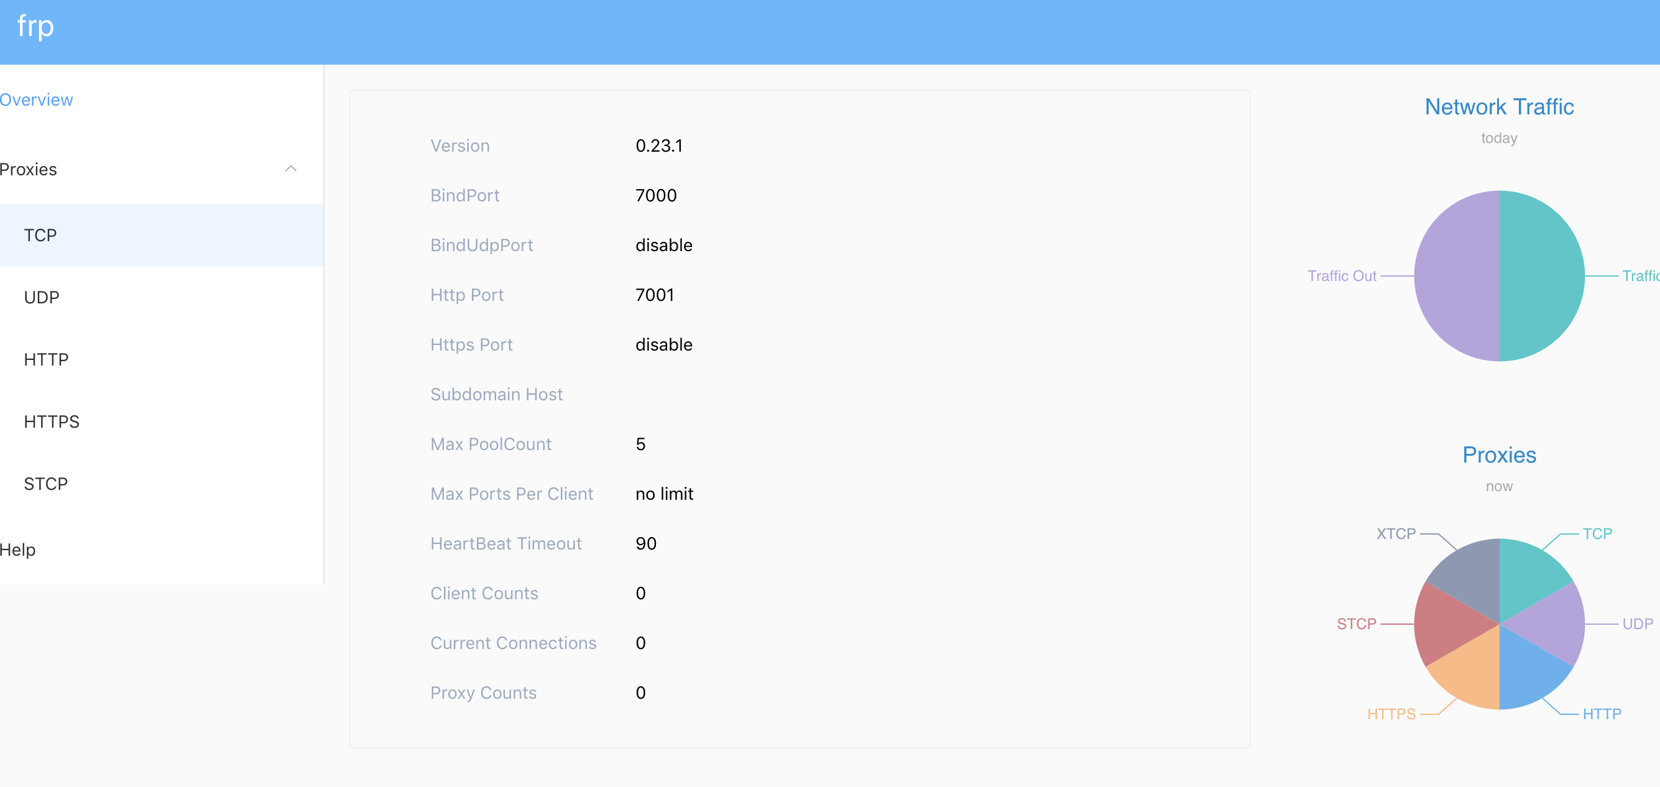Click the frp logo title
The height and width of the screenshot is (787, 1660).
click(35, 27)
